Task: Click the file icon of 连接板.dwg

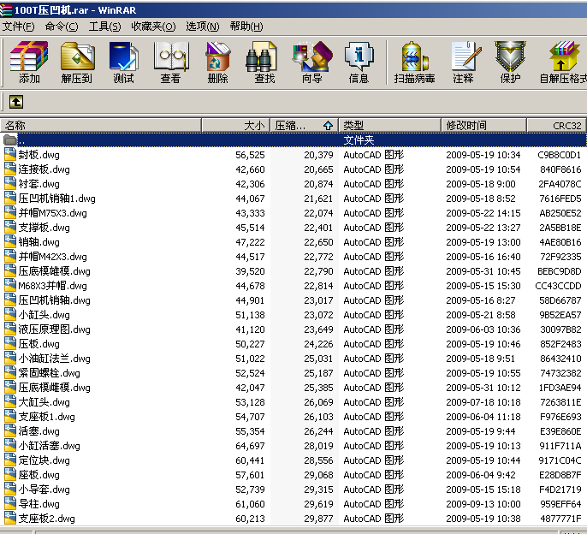Action: [x=10, y=169]
